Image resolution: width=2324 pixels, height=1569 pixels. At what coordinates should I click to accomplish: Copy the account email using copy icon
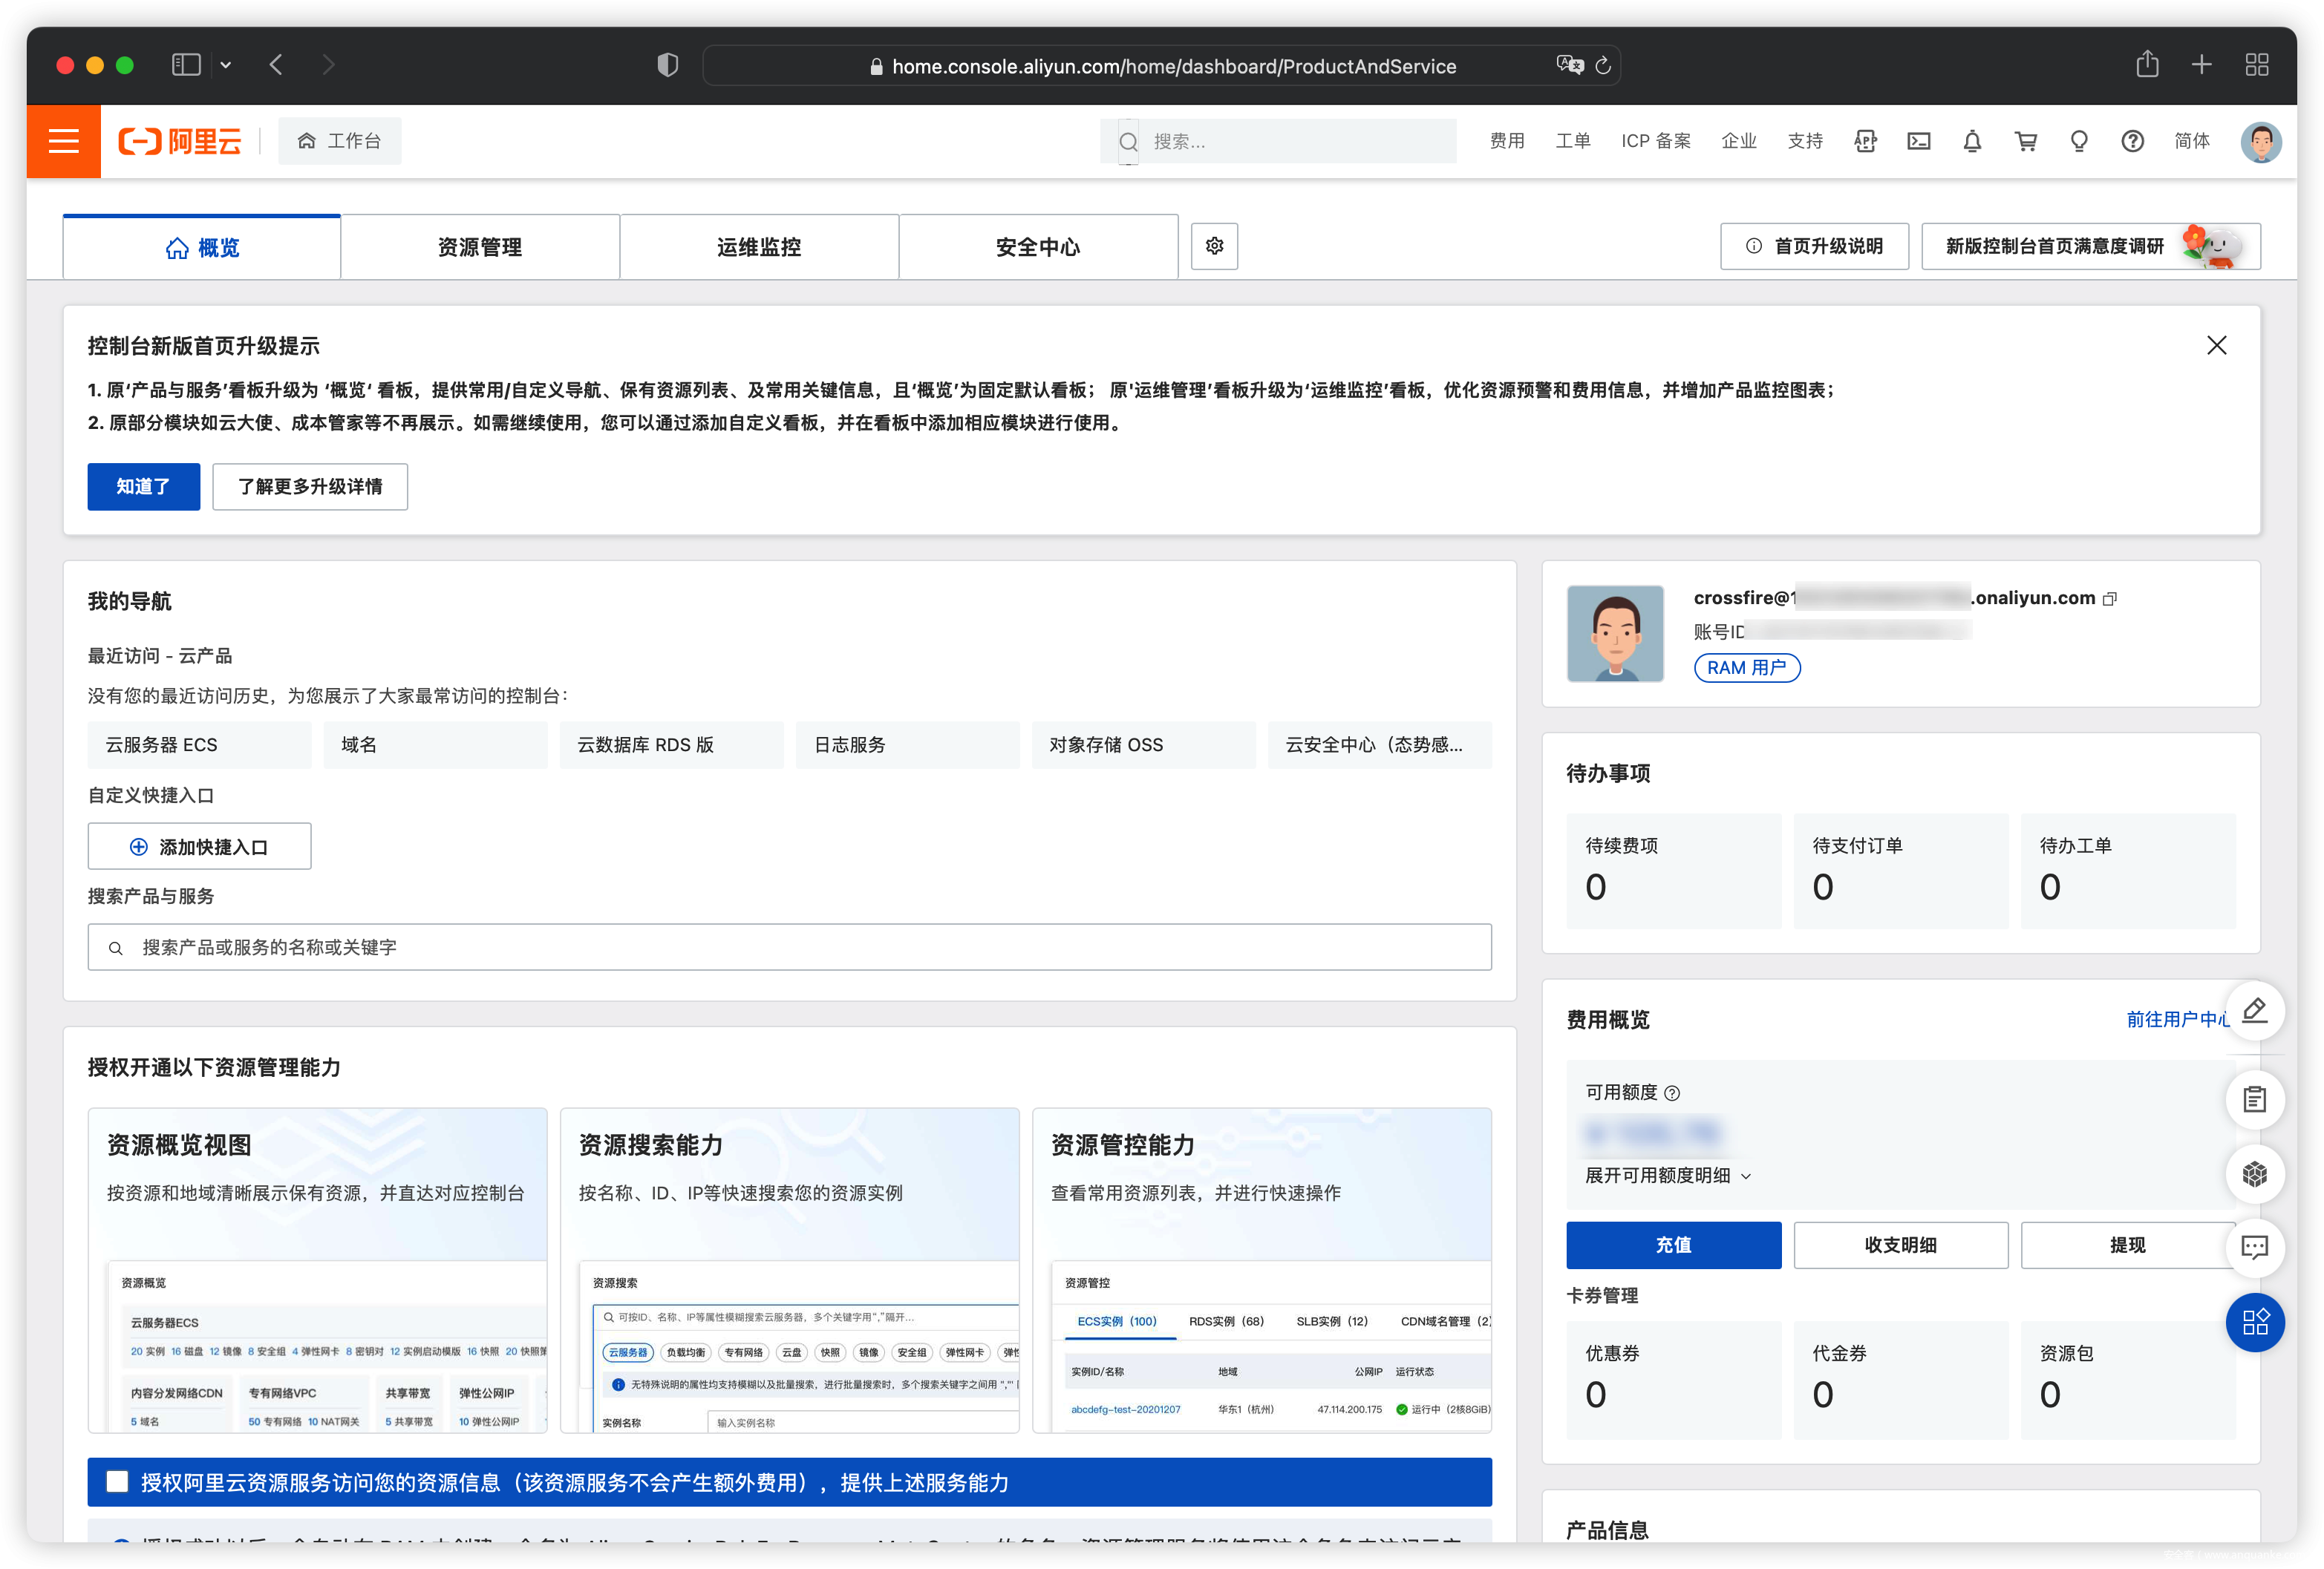coord(2110,599)
